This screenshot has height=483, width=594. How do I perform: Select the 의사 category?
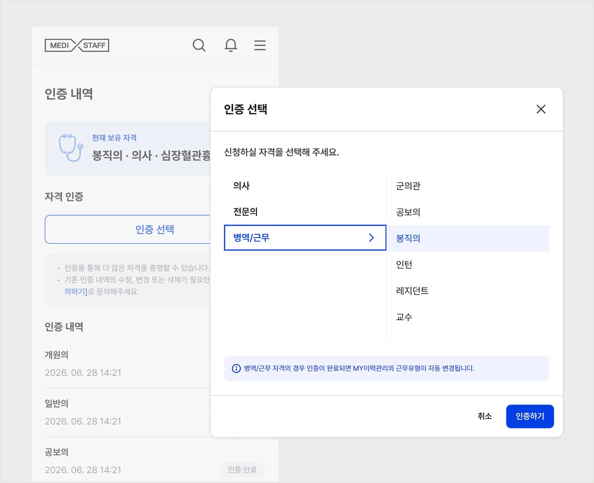[x=242, y=186]
